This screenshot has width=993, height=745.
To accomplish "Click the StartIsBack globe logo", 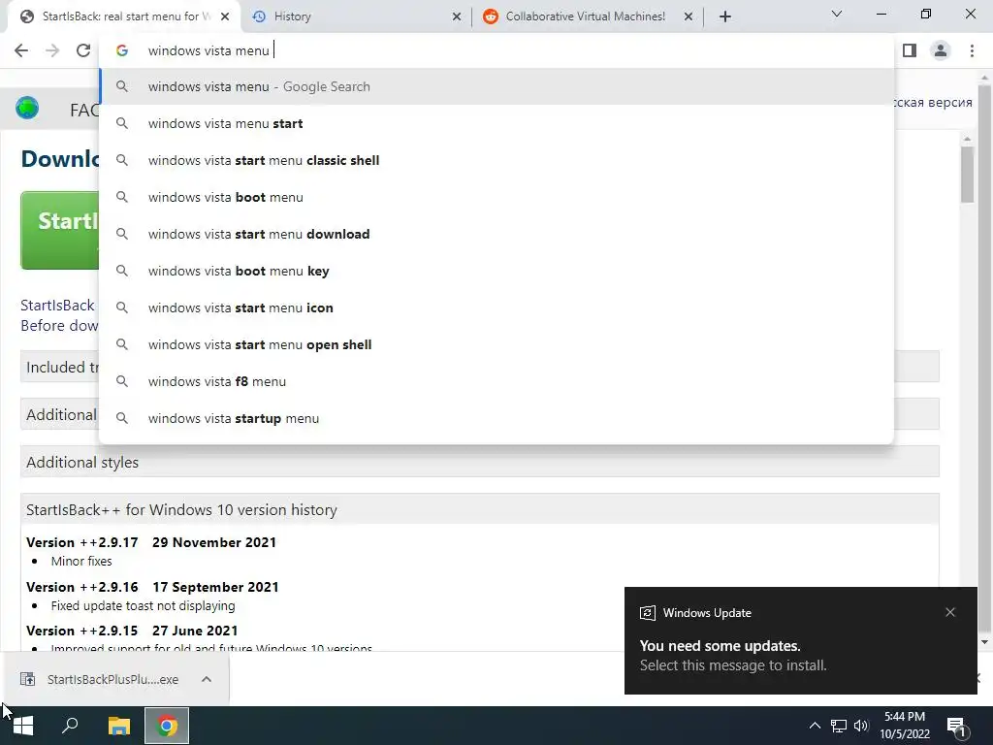I will 27,109.
